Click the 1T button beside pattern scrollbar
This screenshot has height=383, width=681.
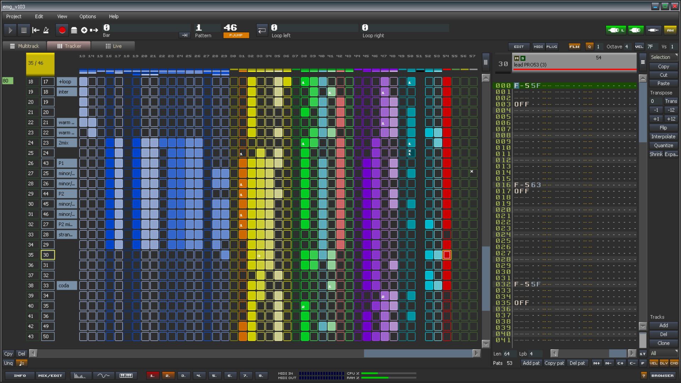pos(642,354)
